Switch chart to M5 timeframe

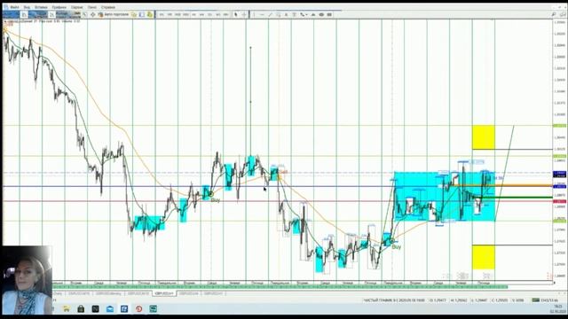170,14
